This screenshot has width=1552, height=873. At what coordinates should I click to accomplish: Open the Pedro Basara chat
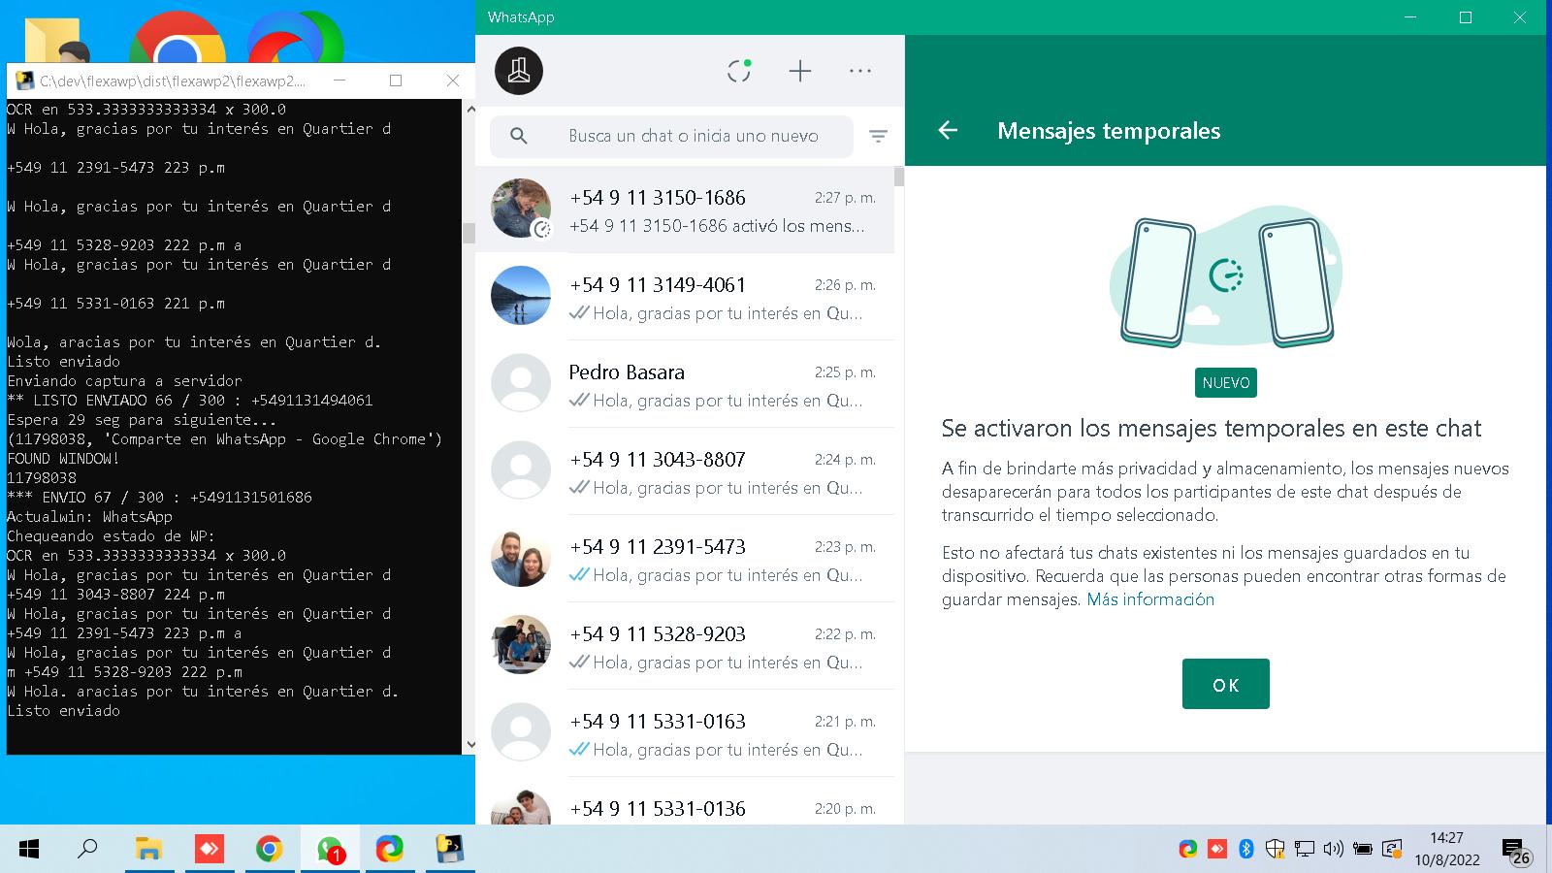coord(685,384)
